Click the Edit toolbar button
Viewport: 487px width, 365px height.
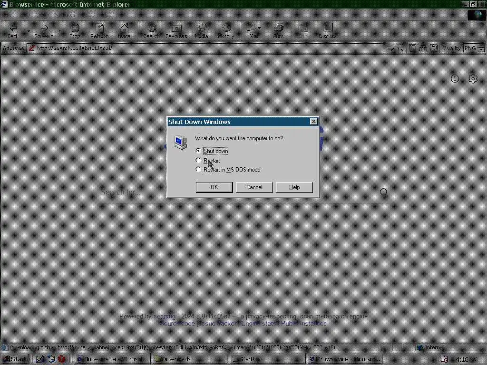click(x=303, y=31)
